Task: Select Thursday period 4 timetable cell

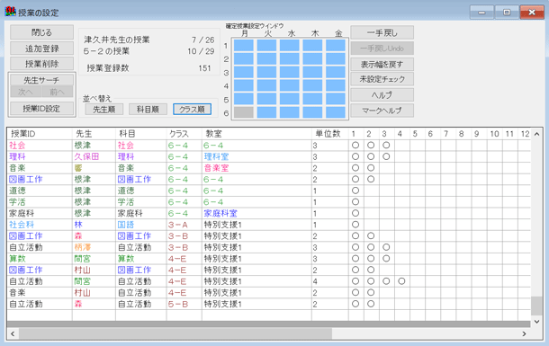Action: pyautogui.click(x=312, y=85)
